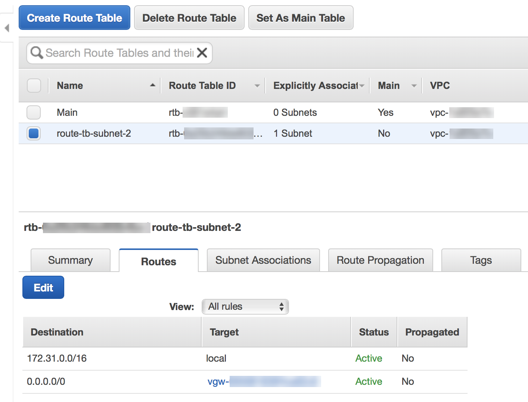528x402 pixels.
Task: Uncheck the route-tb-subnet-2 checkbox
Action: (34, 133)
